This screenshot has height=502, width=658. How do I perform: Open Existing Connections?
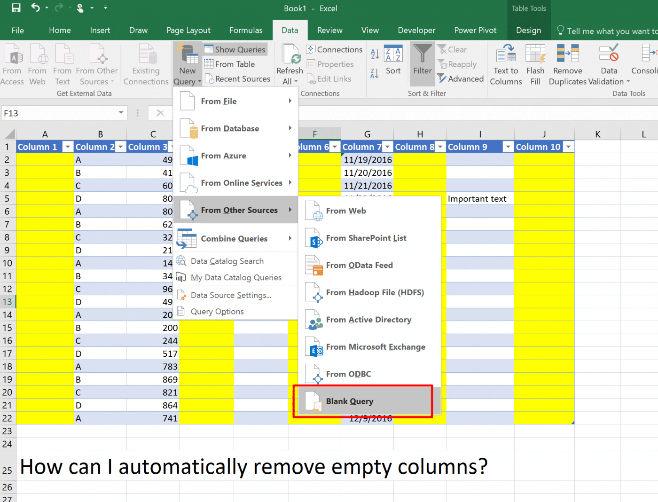pyautogui.click(x=146, y=64)
